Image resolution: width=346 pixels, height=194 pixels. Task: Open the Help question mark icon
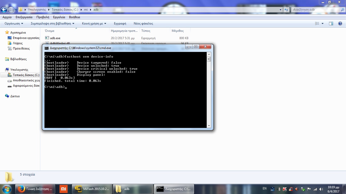(340, 23)
